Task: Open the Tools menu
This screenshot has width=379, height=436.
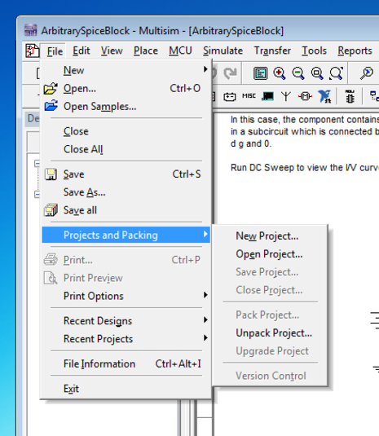Action: point(315,51)
